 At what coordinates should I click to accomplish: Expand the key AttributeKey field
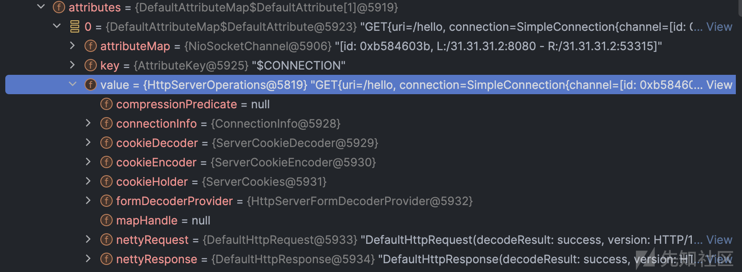click(x=73, y=65)
